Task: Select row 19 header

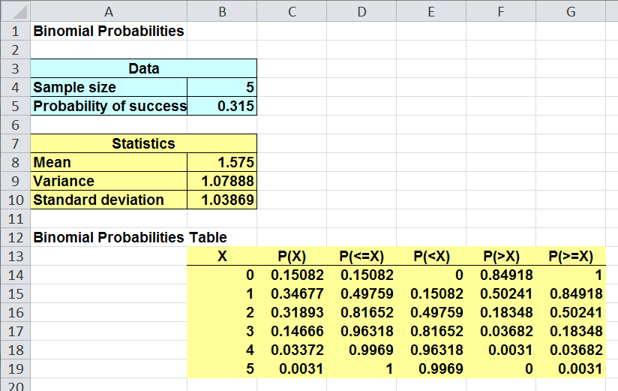Action: [15, 368]
